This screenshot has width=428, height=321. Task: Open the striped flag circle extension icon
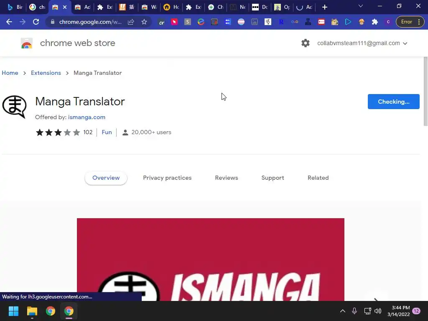click(241, 22)
